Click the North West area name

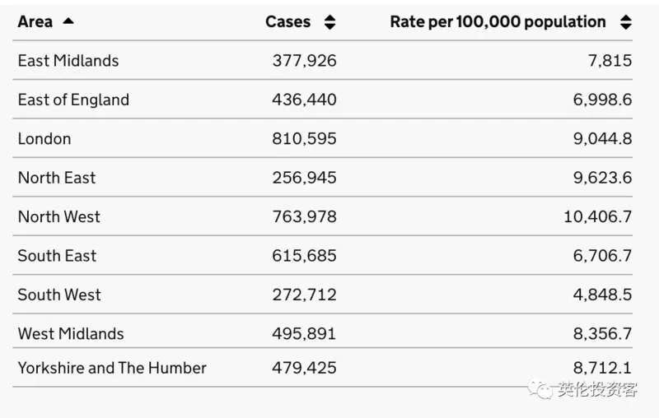pyautogui.click(x=58, y=217)
